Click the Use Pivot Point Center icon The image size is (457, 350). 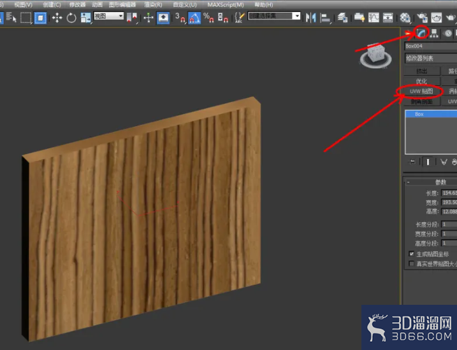click(132, 18)
